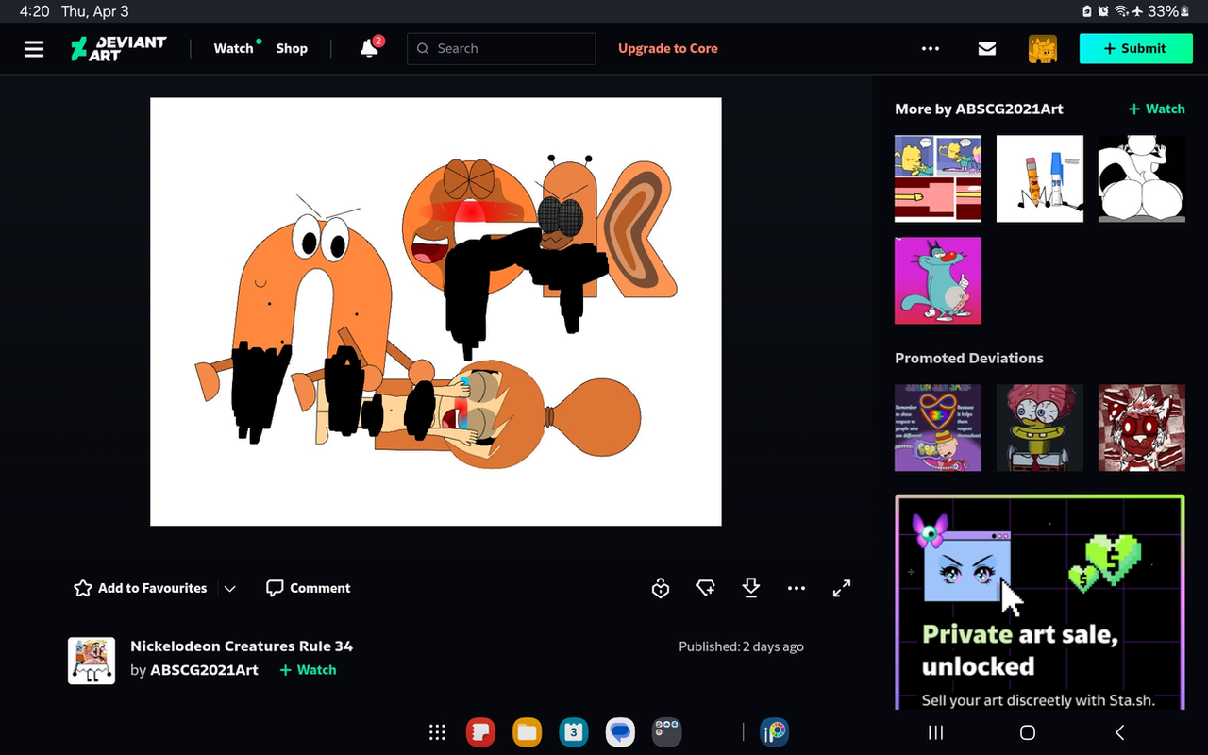
Task: Open the ibisPaint app in taskbar
Action: click(775, 732)
